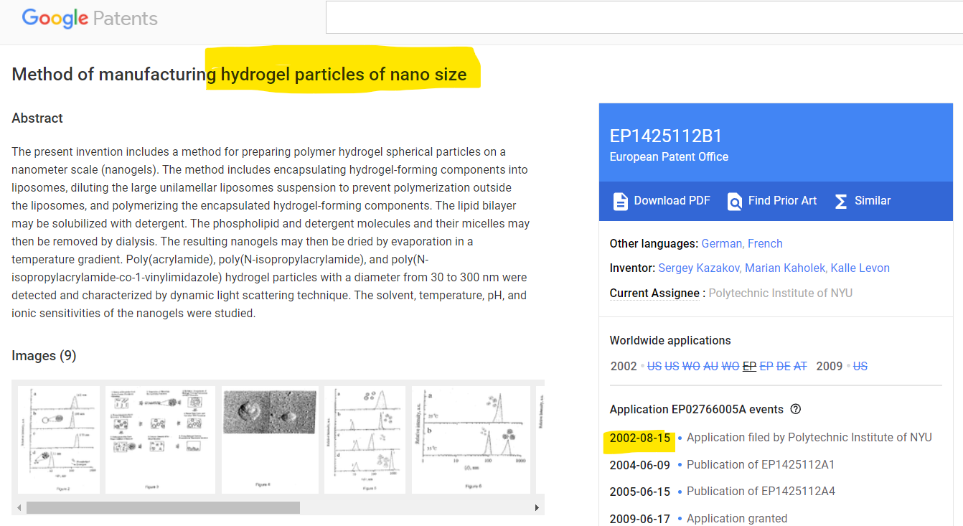Open the French language version

pos(765,244)
